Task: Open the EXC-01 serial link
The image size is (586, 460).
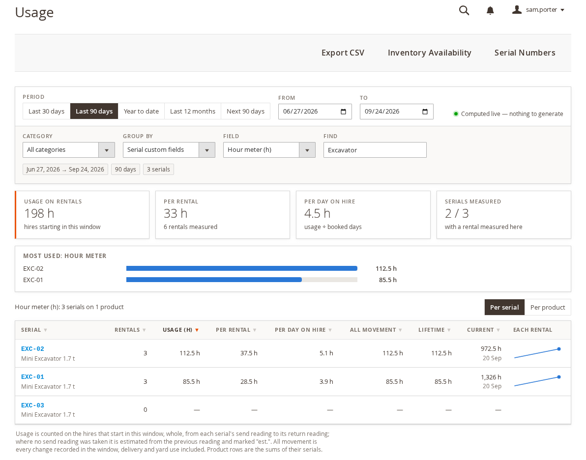Action: click(x=32, y=376)
